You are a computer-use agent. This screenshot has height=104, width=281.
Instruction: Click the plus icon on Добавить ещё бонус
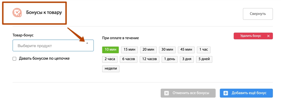point(226,93)
